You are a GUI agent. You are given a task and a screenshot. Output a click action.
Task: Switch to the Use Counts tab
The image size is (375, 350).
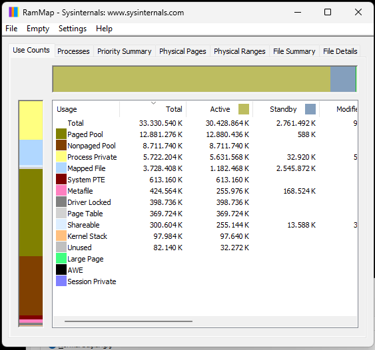[x=31, y=50]
